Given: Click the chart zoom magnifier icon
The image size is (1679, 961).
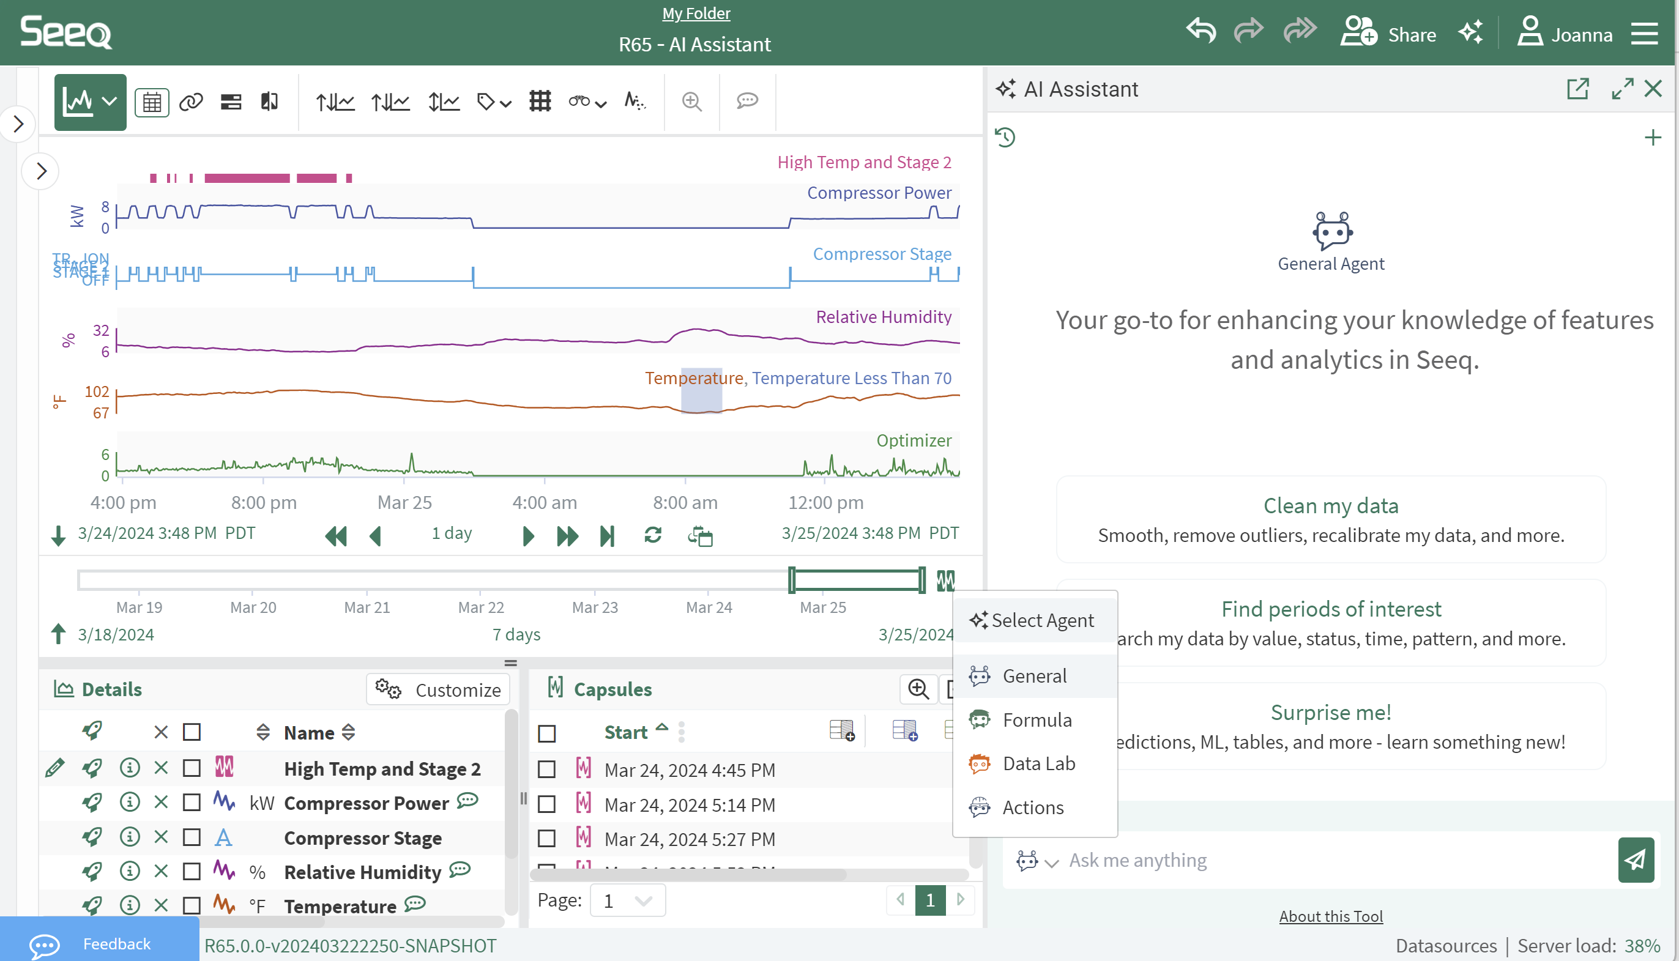Looking at the screenshot, I should [x=691, y=102].
